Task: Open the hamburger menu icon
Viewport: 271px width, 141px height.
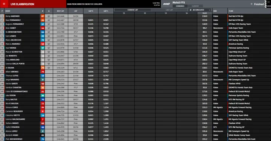Action: point(4,4)
